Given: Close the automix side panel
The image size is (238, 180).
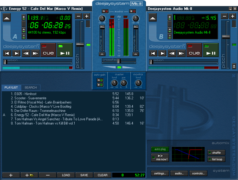Looking at the screenshot, I should (234, 76).
